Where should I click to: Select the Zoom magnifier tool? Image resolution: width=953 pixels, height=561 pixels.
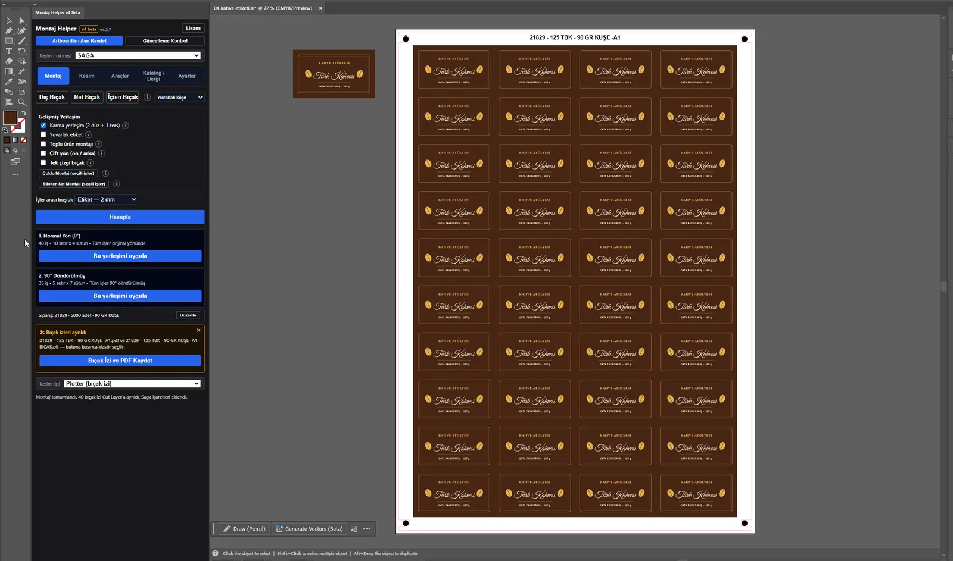[22, 102]
